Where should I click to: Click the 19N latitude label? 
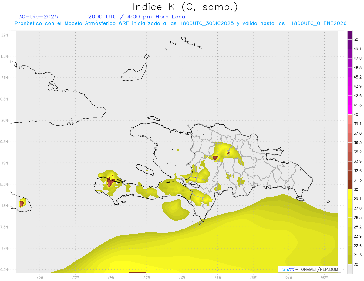[x=5, y=163]
